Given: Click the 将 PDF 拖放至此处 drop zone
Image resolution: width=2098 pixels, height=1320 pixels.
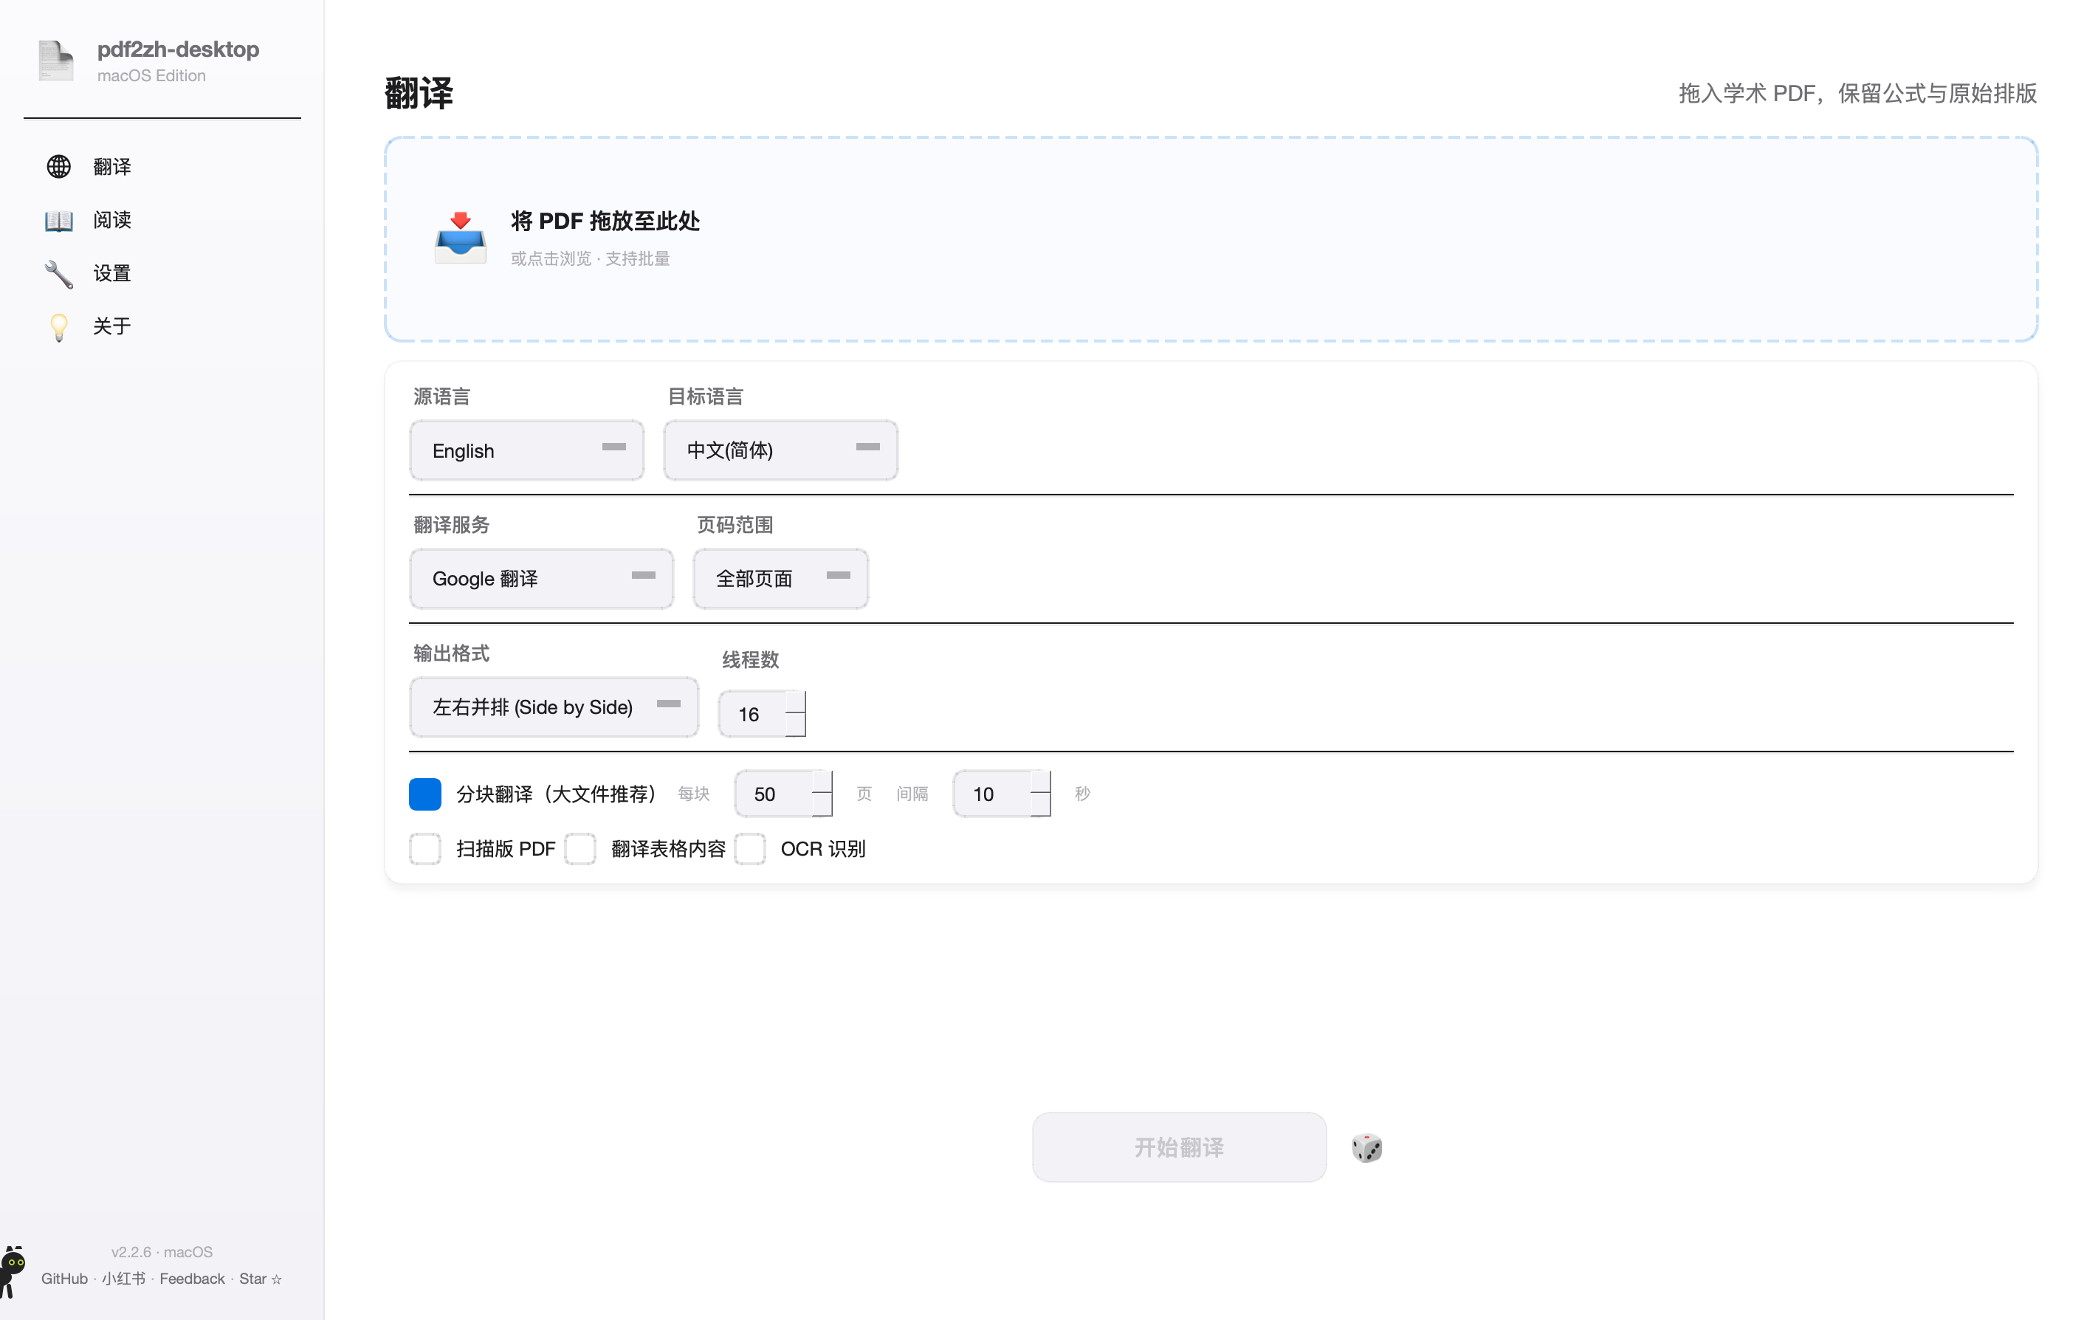Looking at the screenshot, I should coord(1210,238).
